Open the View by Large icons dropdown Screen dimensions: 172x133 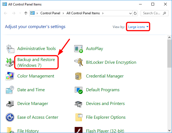138,27
